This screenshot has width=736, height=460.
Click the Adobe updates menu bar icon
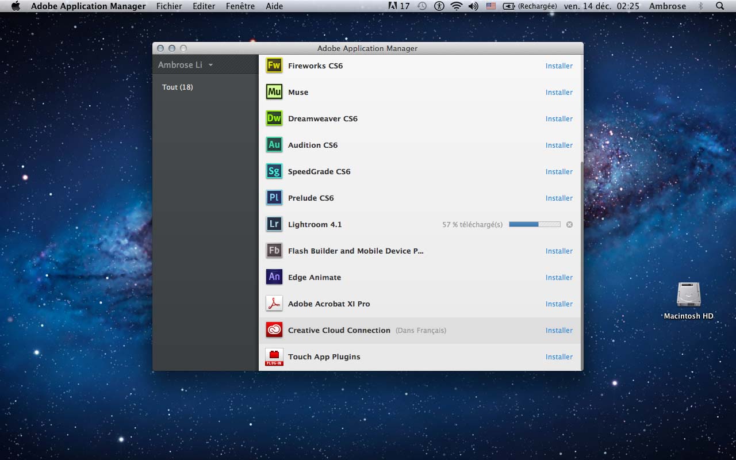click(x=399, y=6)
